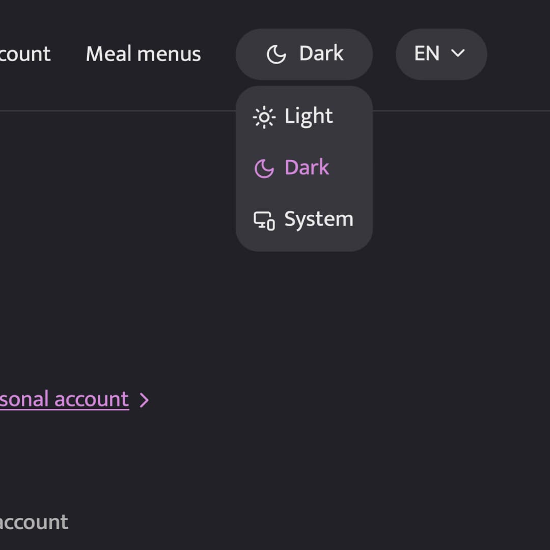The image size is (550, 550).
Task: Click the purple moon icon in the dropdown
Action: [264, 169]
